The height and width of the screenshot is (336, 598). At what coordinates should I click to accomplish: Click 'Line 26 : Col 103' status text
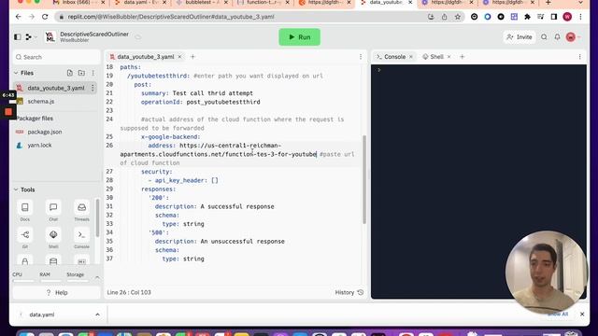pyautogui.click(x=129, y=292)
